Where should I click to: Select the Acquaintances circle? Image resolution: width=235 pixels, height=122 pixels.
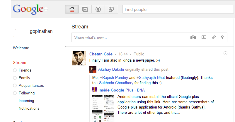[31, 86]
